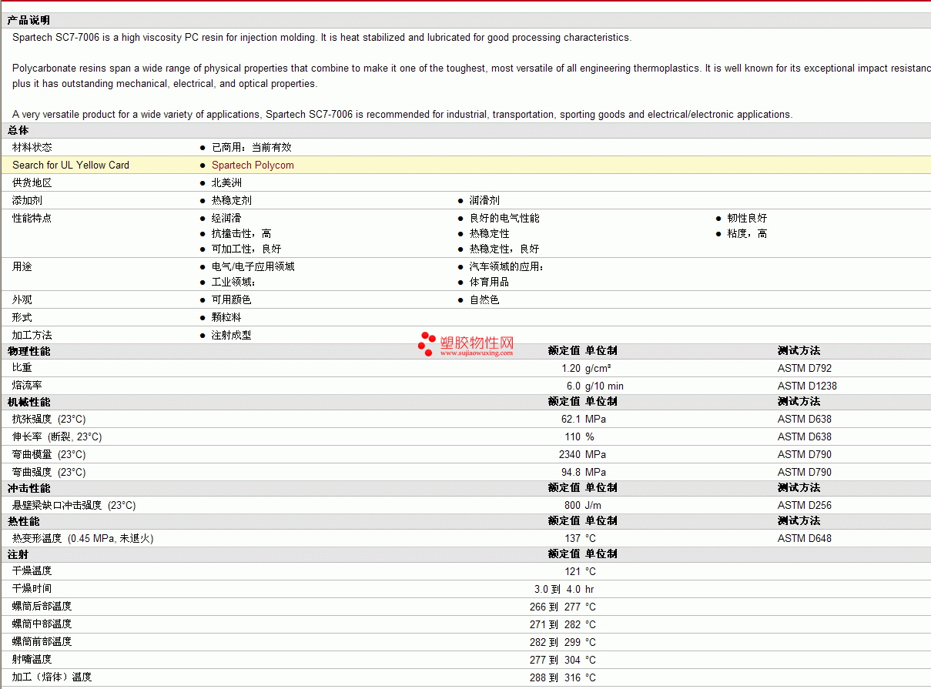
Task: Select the melt flow value 6.0
Action: pyautogui.click(x=574, y=386)
